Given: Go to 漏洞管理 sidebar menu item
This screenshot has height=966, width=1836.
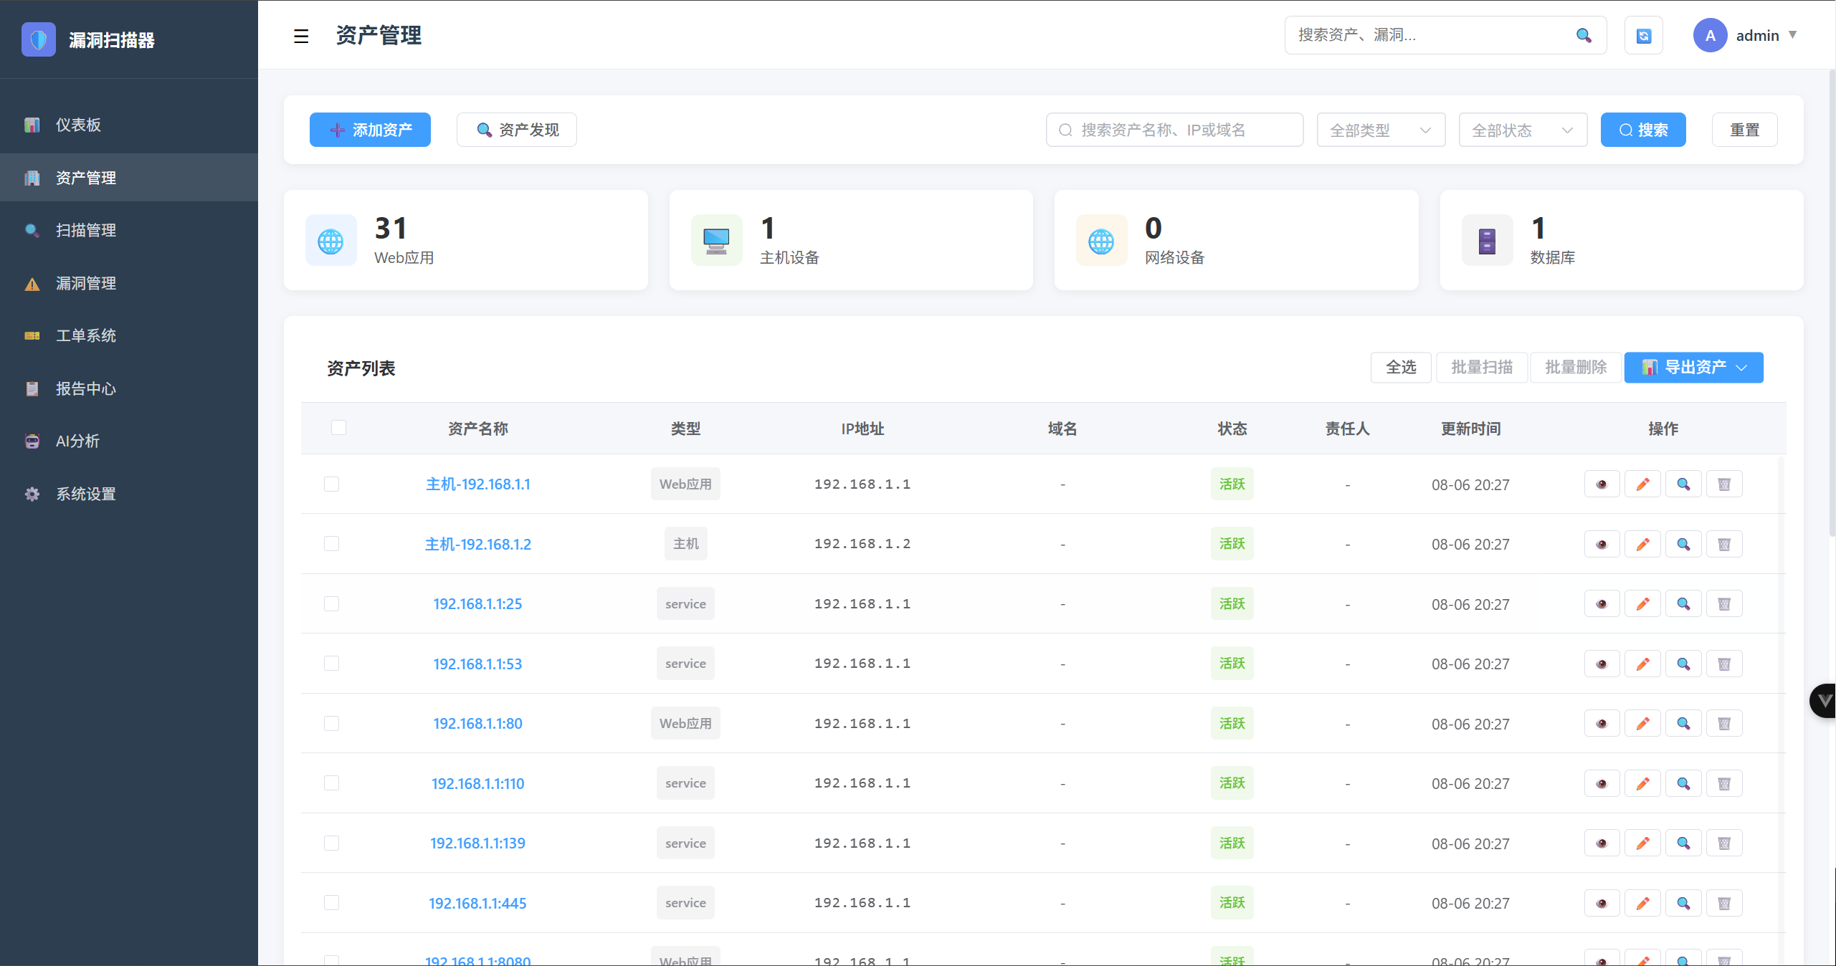Looking at the screenshot, I should pyautogui.click(x=86, y=283).
